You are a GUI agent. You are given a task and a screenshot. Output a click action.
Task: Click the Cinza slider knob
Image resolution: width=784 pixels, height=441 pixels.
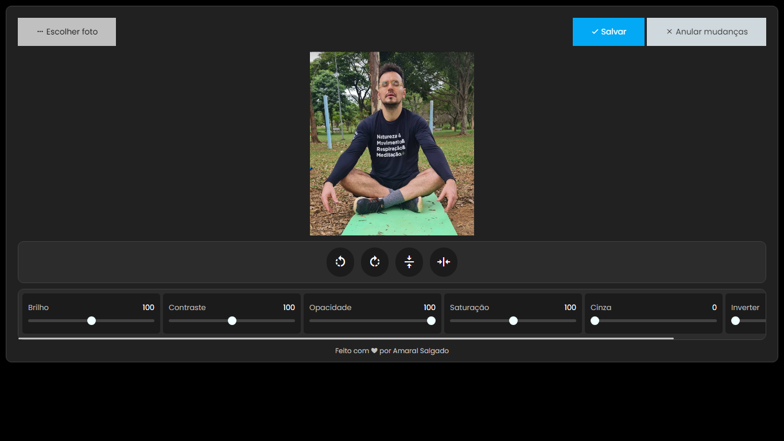(x=595, y=320)
